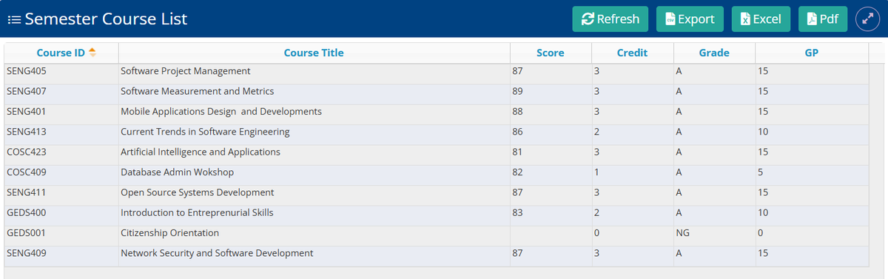Click score 83 in GEDS400 row
This screenshot has height=279, width=888.
coord(517,212)
